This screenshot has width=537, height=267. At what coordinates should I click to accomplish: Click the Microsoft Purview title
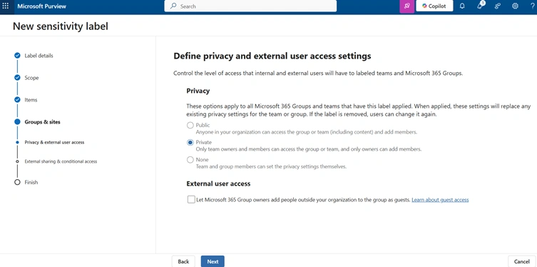[x=42, y=6]
